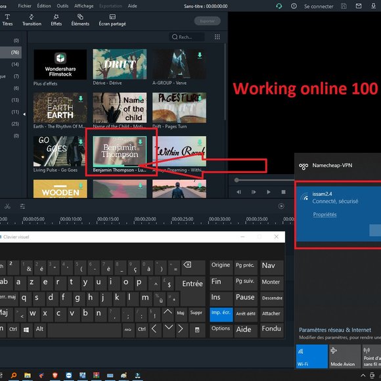Viewport: 381px width, 381px height.
Task: Download the A-GROUP - Verve title
Action: pos(200,55)
